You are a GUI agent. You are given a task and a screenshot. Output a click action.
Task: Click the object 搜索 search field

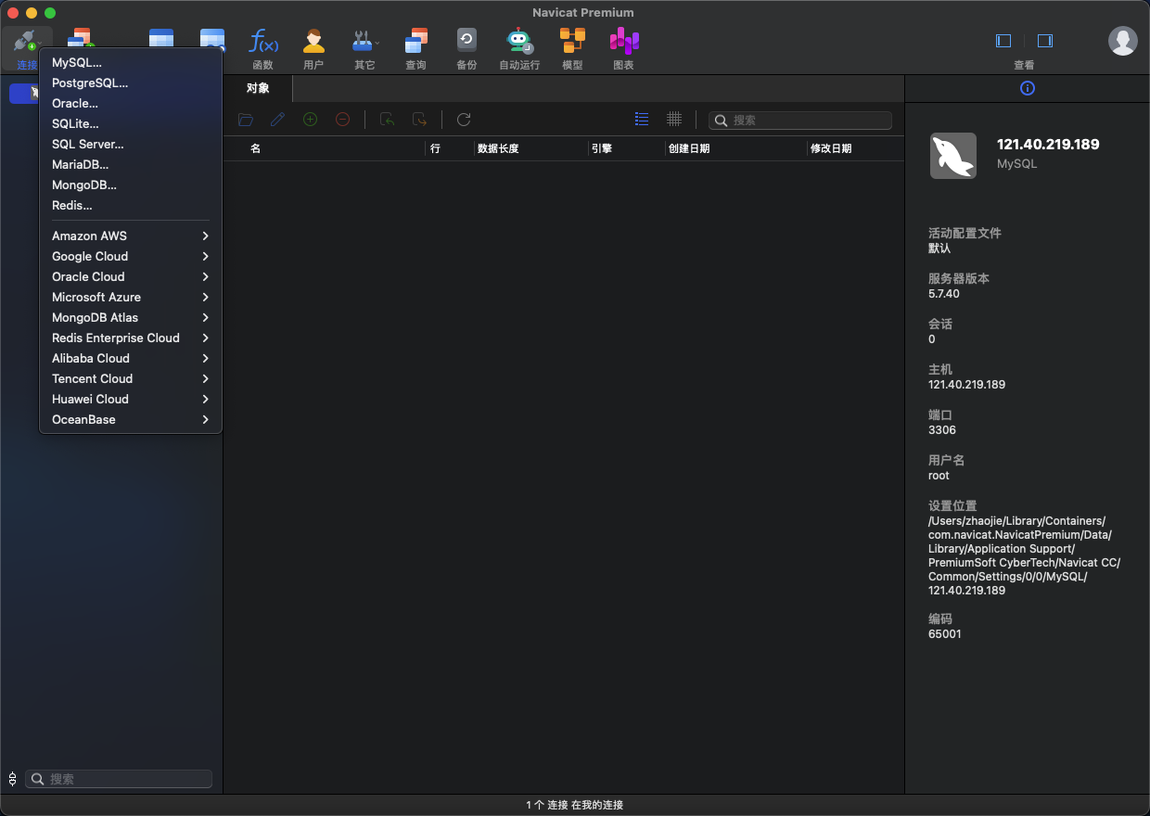(800, 121)
